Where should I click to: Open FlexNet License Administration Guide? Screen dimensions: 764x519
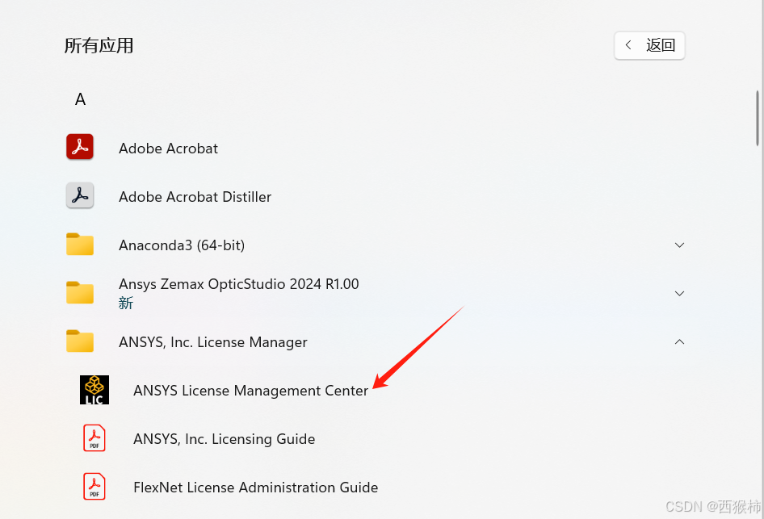tap(256, 488)
